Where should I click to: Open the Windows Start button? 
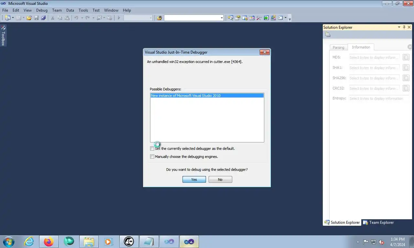coord(9,242)
